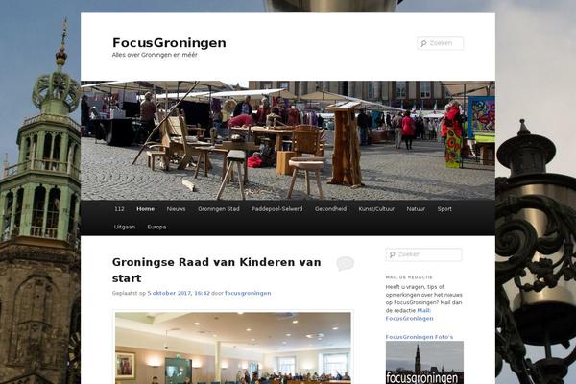Open the Sport section
This screenshot has height=384, width=576.
pyautogui.click(x=444, y=209)
